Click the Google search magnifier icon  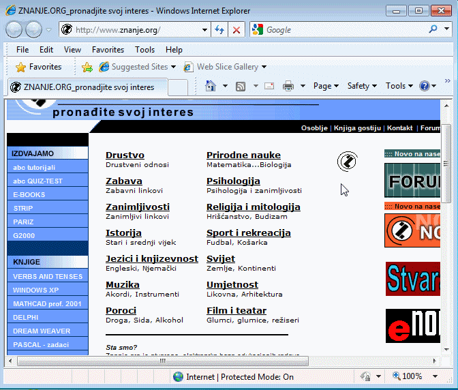click(x=433, y=30)
